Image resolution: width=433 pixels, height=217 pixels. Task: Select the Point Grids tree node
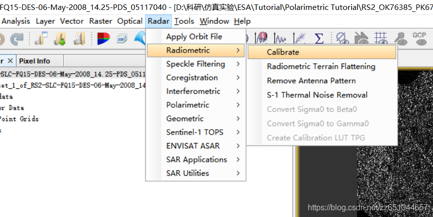pos(19,119)
